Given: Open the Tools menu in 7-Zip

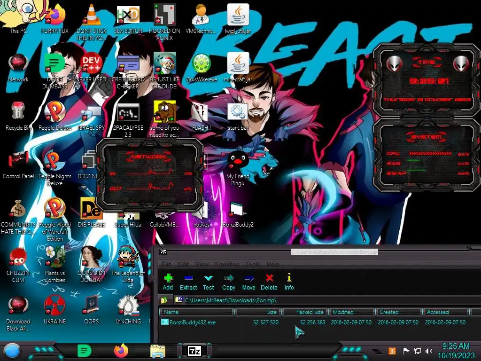Looking at the screenshot, I should coord(253,264).
